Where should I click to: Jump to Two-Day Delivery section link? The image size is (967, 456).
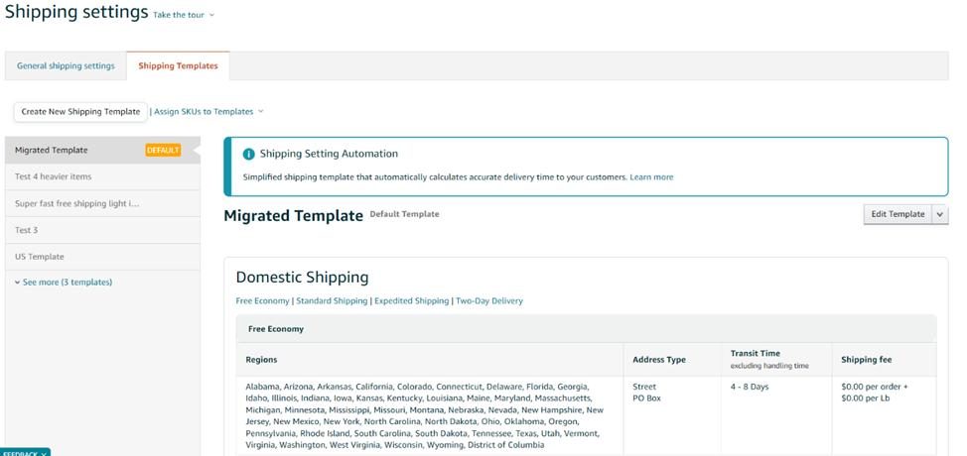click(x=488, y=300)
